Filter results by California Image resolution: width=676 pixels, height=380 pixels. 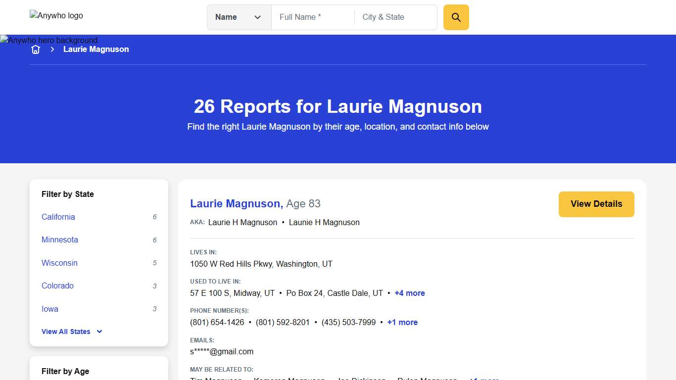[x=58, y=217]
